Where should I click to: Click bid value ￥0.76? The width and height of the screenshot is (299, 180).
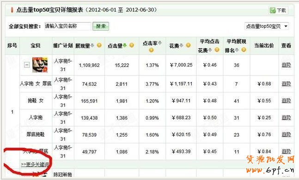tap(264, 134)
